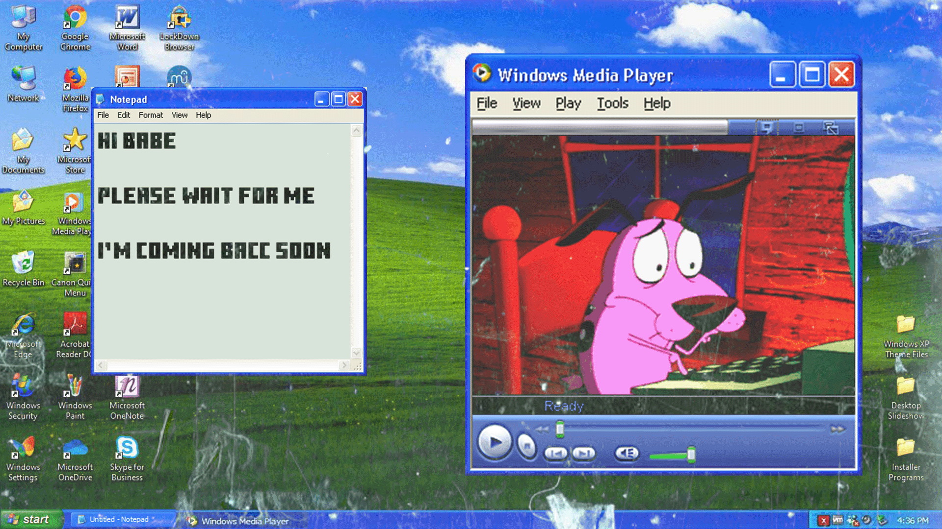This screenshot has height=529, width=942.
Task: Open the Play menu in Media Player
Action: [568, 103]
